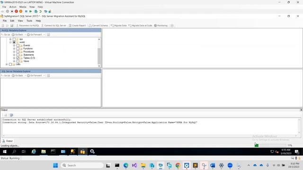Check the Events folder checkbox
This screenshot has height=170, width=303.
(x=18, y=45)
